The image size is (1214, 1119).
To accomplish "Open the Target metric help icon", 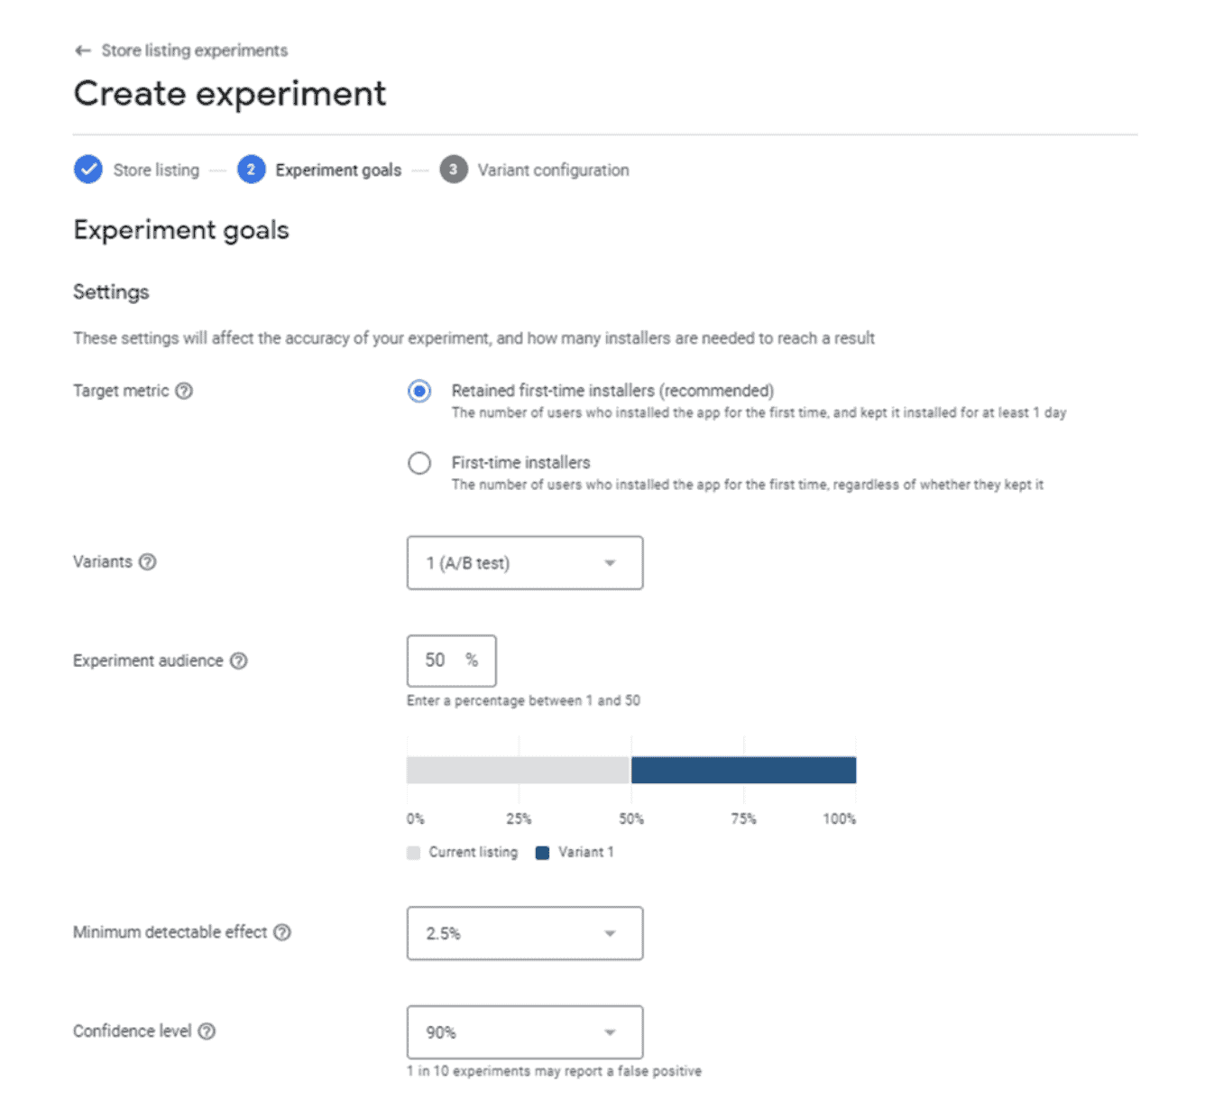I will (185, 391).
